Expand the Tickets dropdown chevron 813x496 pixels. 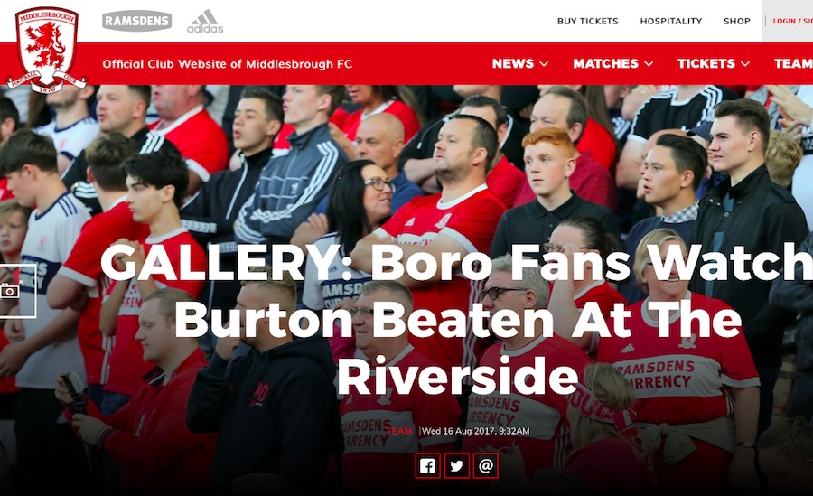coord(745,64)
